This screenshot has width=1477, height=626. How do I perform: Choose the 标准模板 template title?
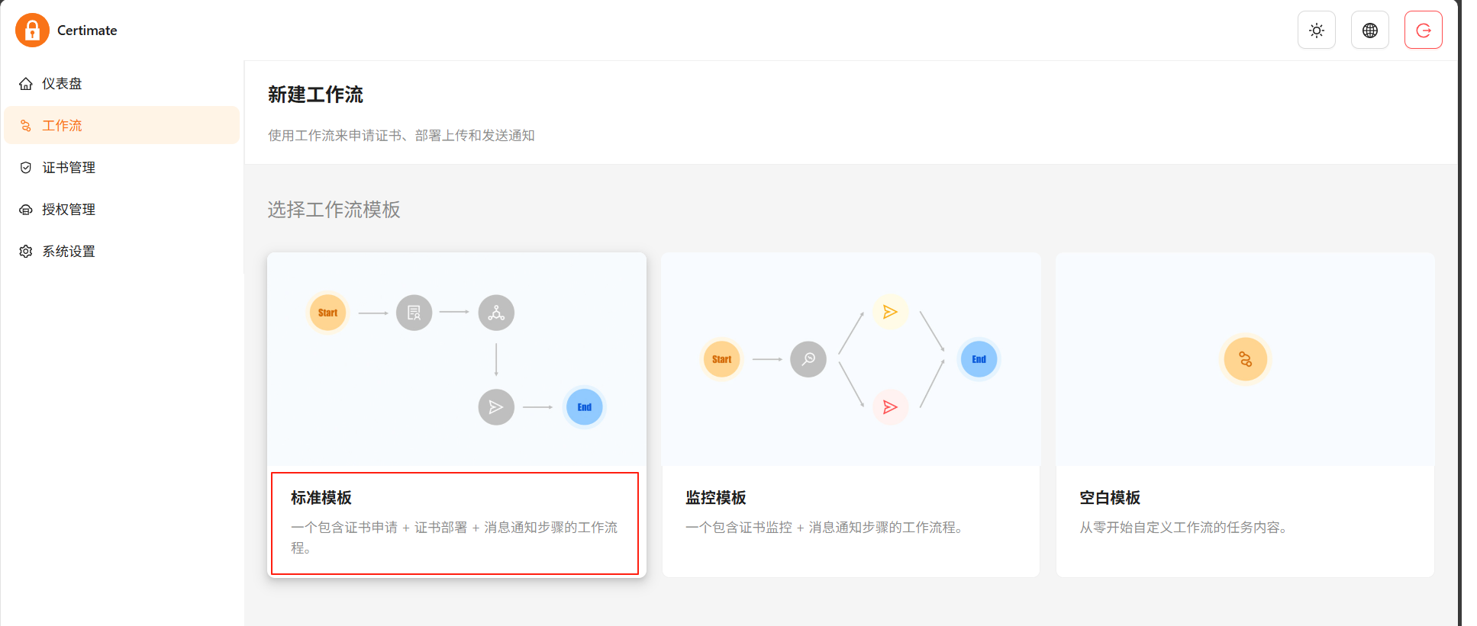[x=321, y=498]
